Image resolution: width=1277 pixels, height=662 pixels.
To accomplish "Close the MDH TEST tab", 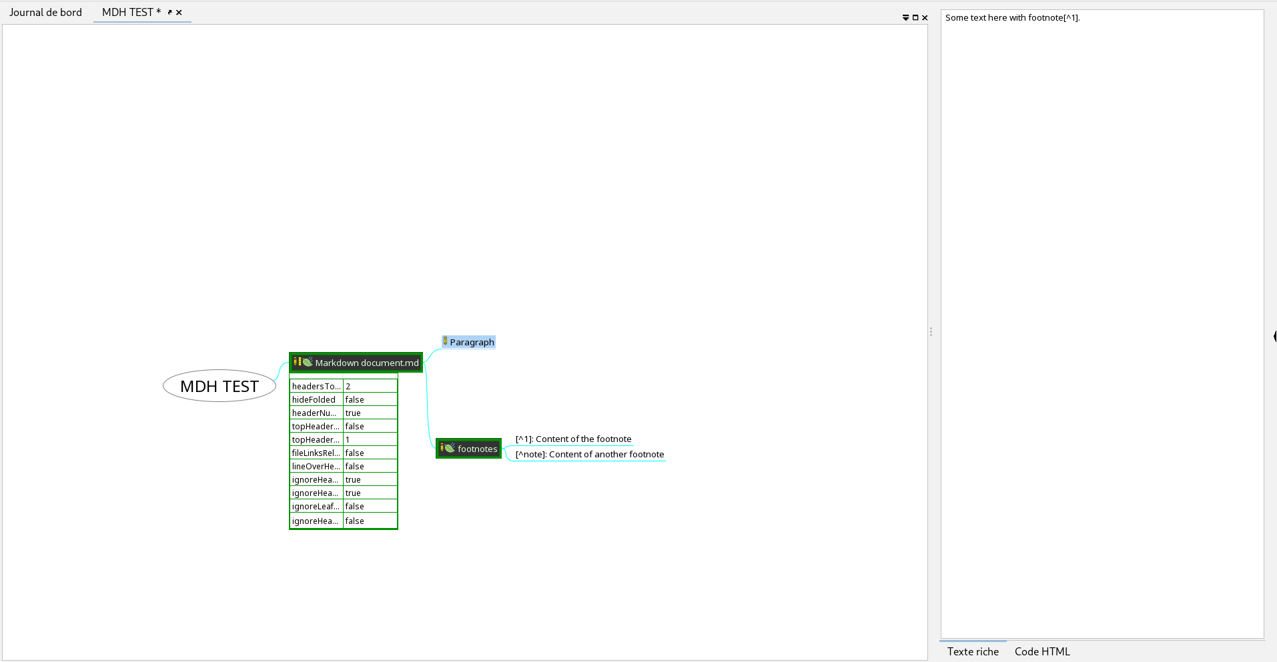I will pyautogui.click(x=179, y=12).
